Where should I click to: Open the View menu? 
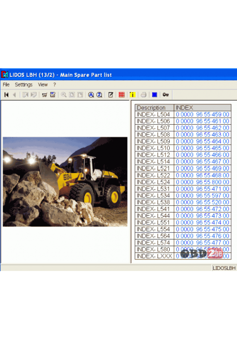pos(43,84)
